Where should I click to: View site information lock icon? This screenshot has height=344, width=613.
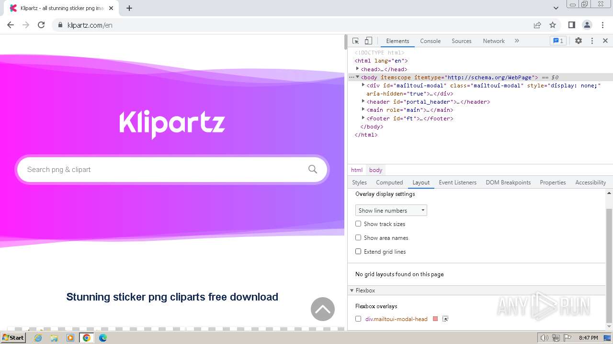[x=60, y=25]
